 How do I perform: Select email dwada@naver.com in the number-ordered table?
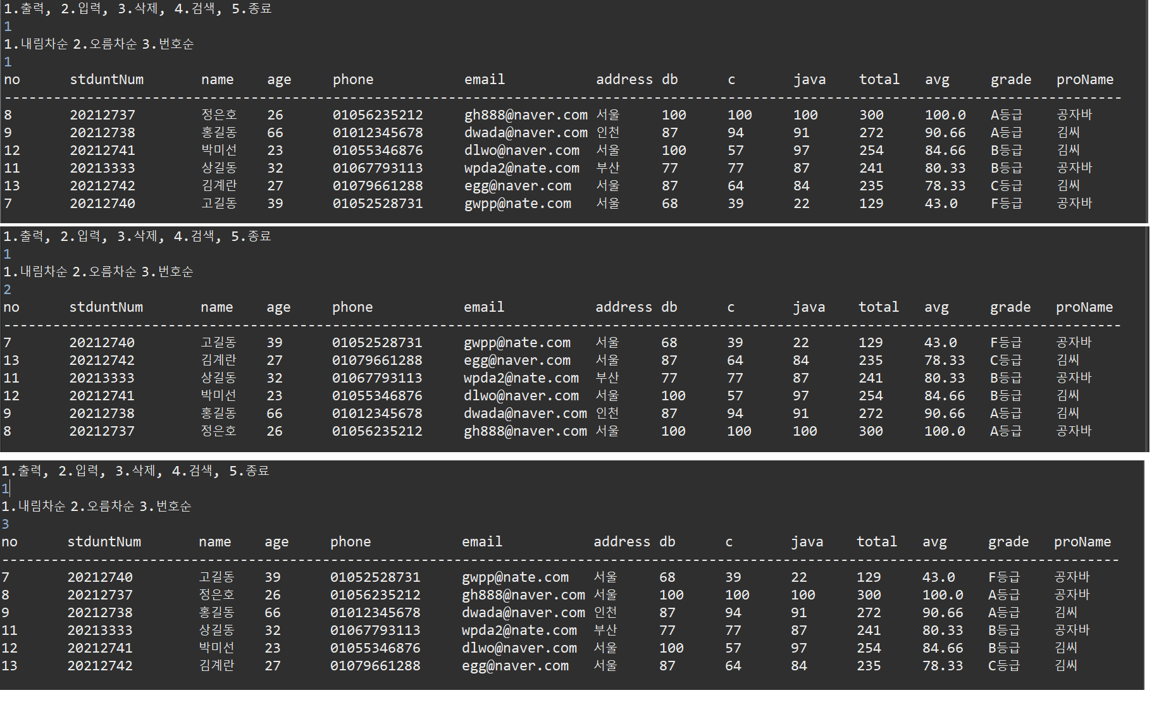point(523,613)
